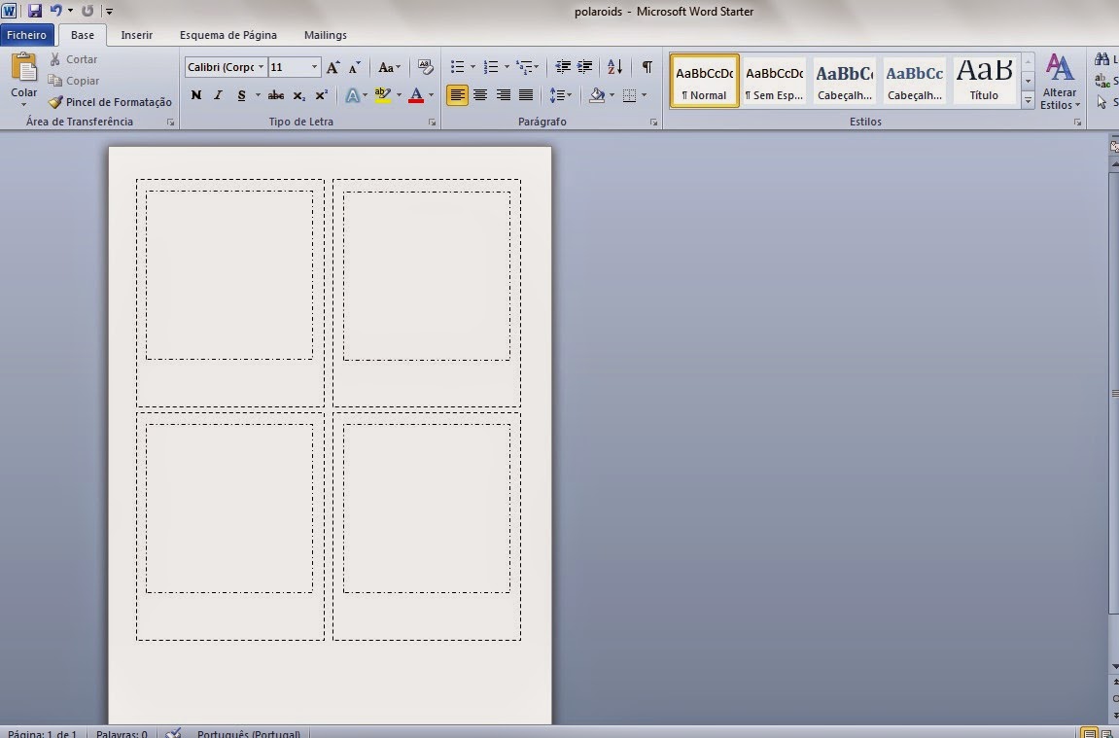Click the Sort A-Z icon
The image size is (1119, 738).
point(615,67)
